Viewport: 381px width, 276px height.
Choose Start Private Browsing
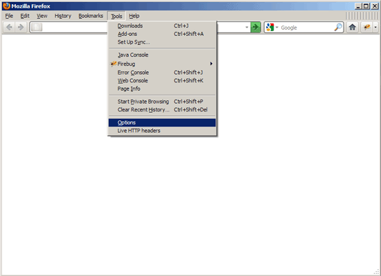(x=162, y=102)
